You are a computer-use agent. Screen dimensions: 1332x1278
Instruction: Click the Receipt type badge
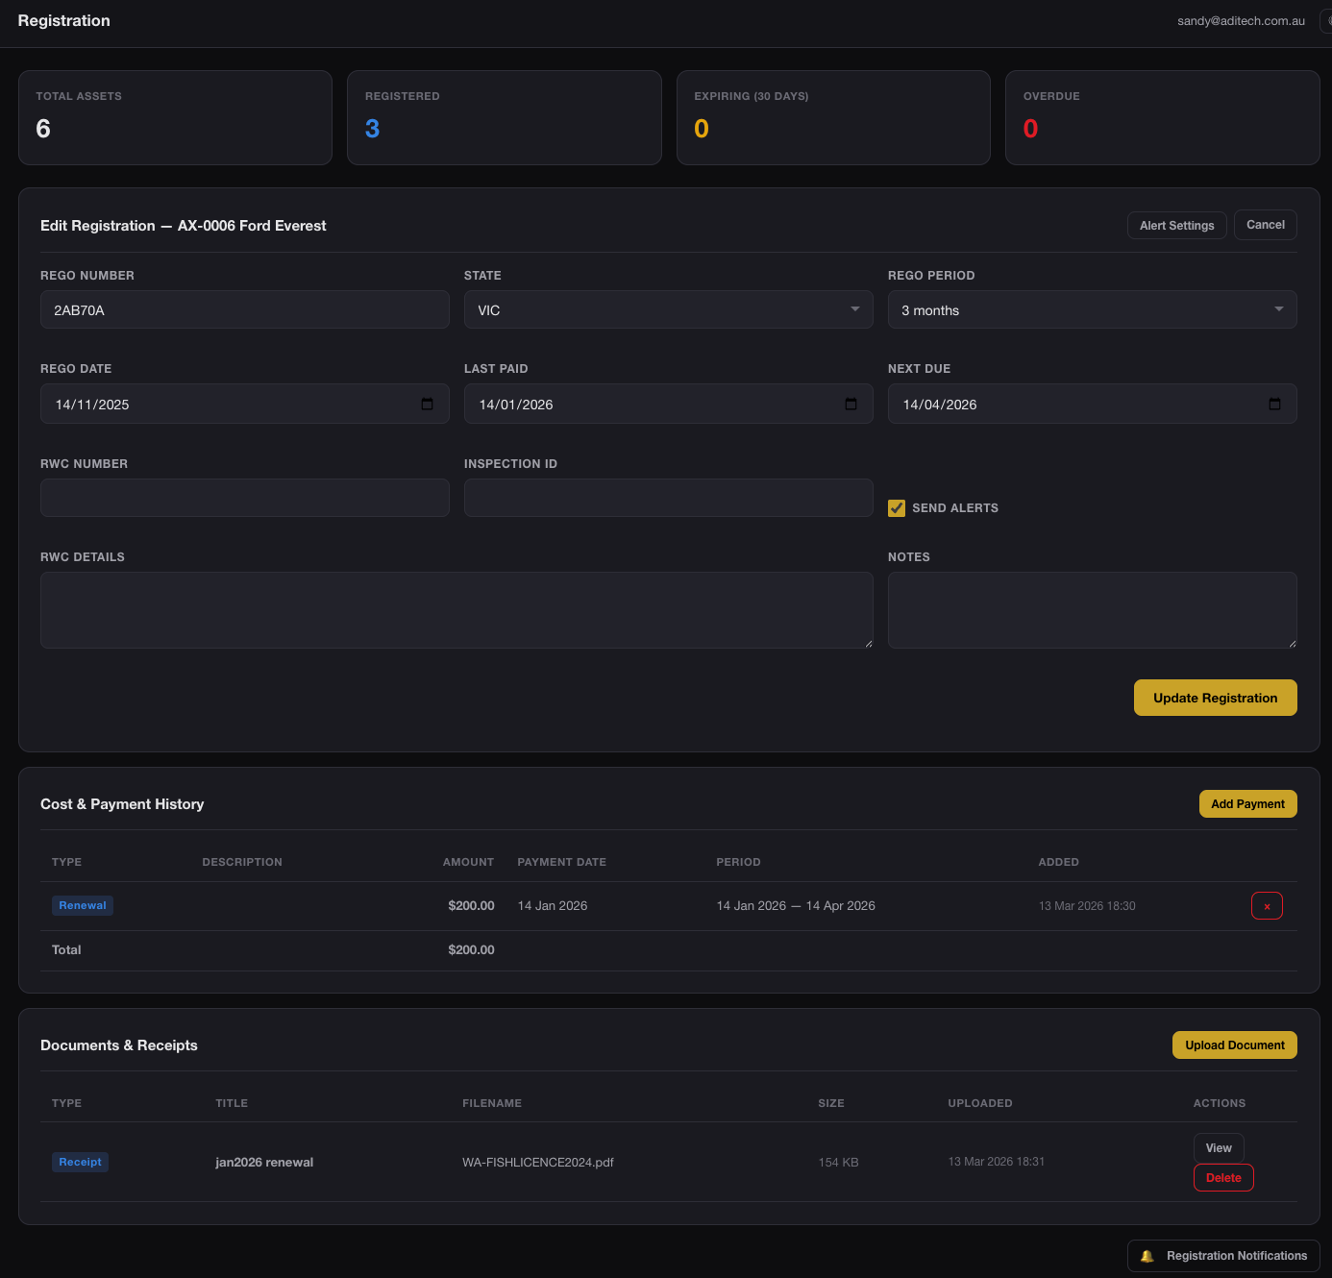[80, 1162]
